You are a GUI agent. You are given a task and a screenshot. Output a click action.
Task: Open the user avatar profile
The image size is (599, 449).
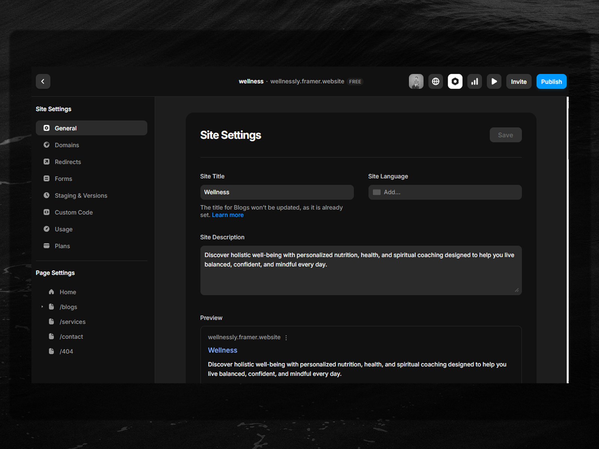(x=416, y=82)
